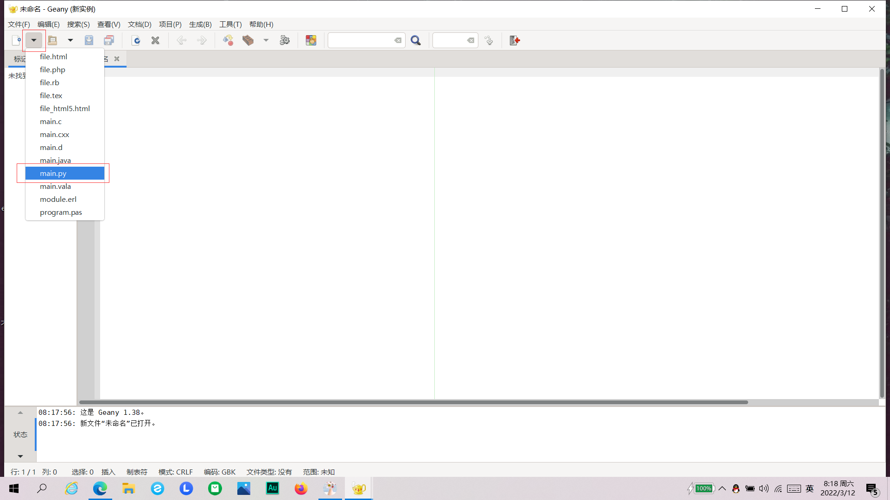Click the 状态 tab in message panel
Image resolution: width=890 pixels, height=500 pixels.
tap(20, 434)
